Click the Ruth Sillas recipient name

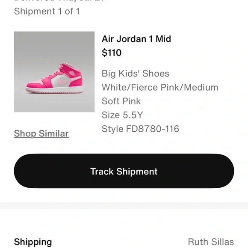211,242
